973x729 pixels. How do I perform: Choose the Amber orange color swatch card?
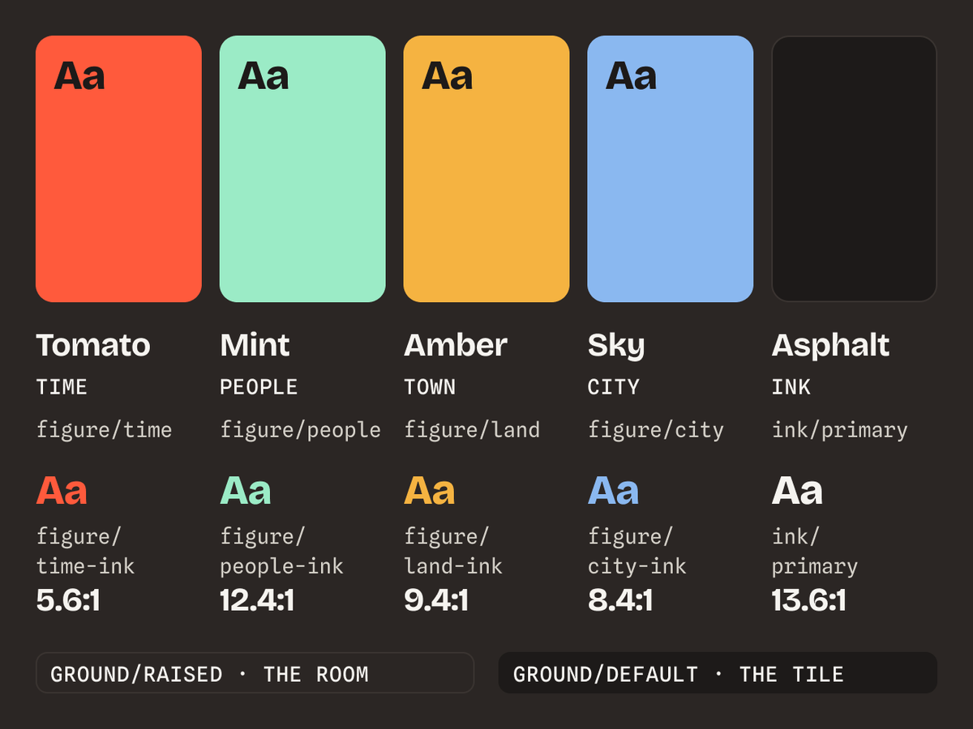click(x=486, y=168)
